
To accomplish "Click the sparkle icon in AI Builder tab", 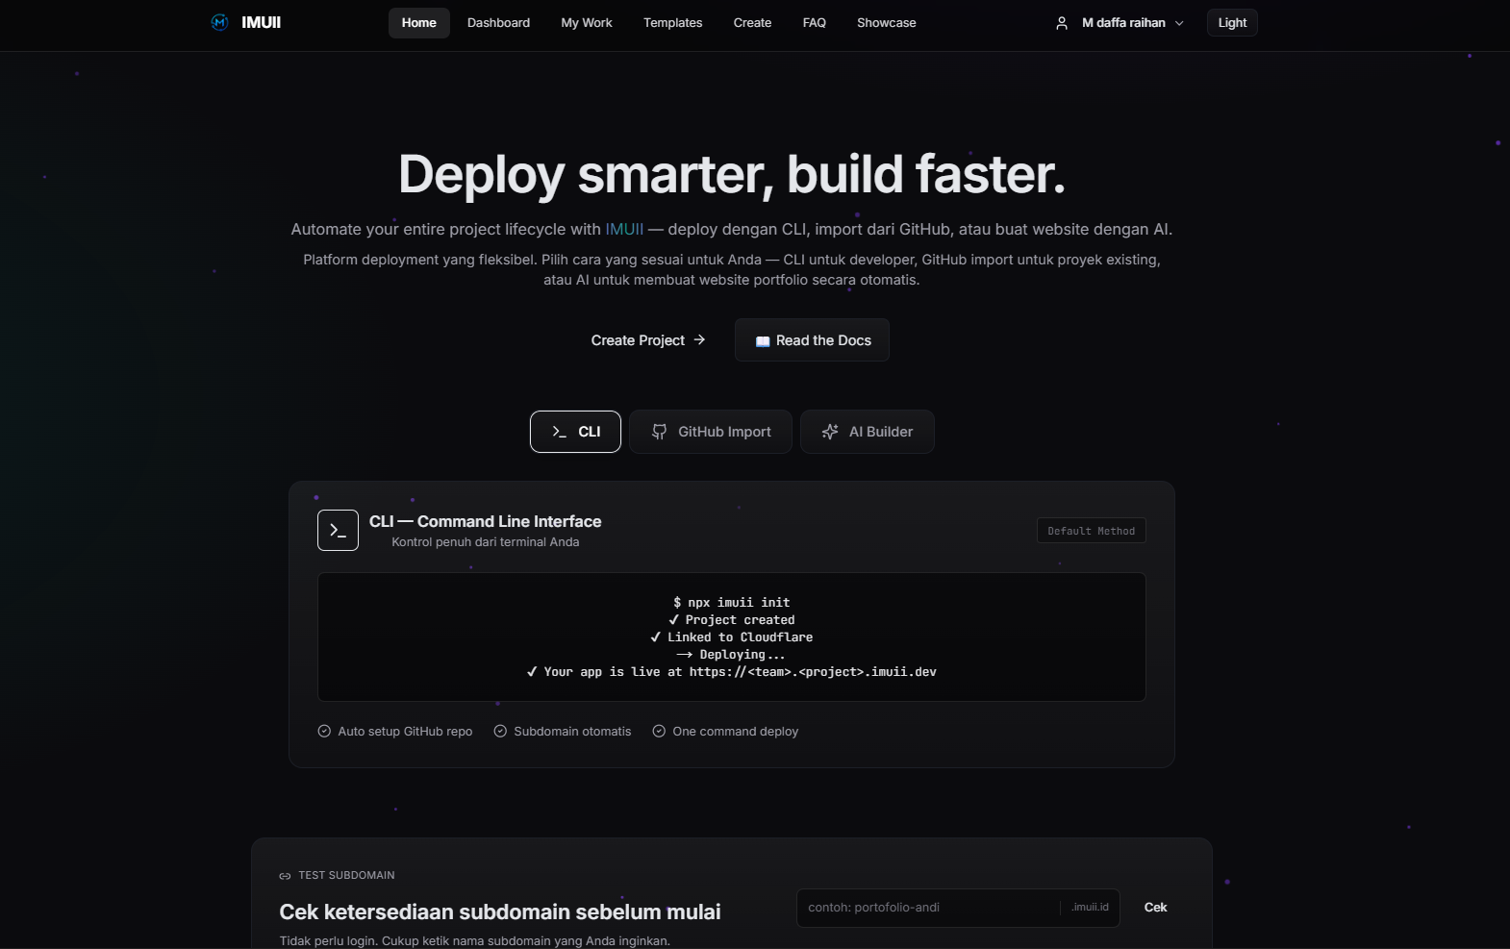I will [830, 432].
